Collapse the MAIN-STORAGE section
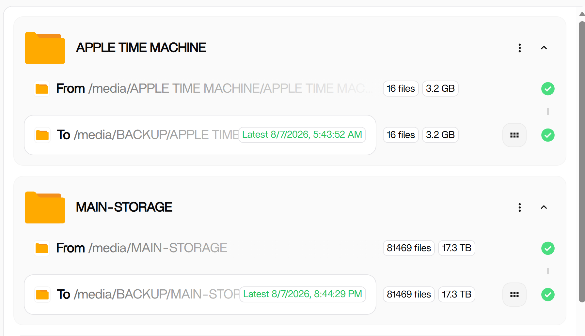This screenshot has width=585, height=336. click(x=544, y=207)
